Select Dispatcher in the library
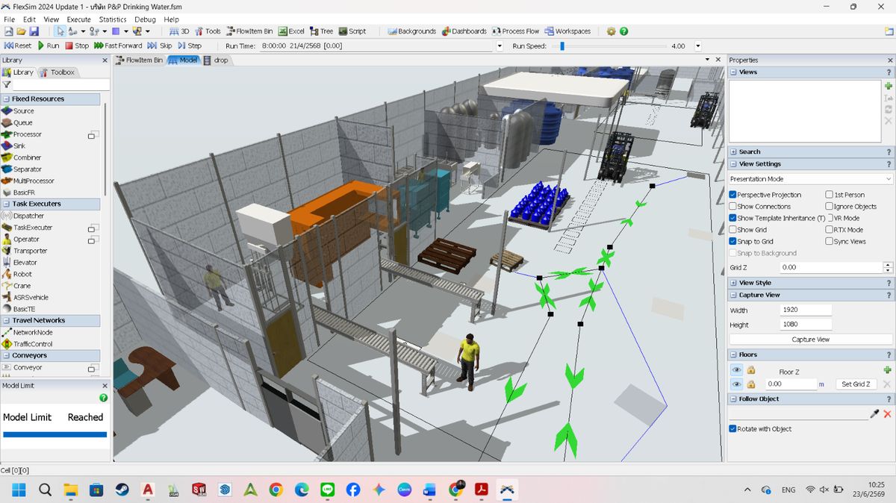The width and height of the screenshot is (896, 503). [28, 216]
